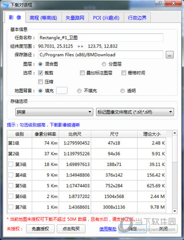Select the 分图层 radio button
The image size is (184, 240).
104,64
